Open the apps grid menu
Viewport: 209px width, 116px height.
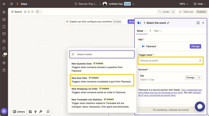(12, 4)
